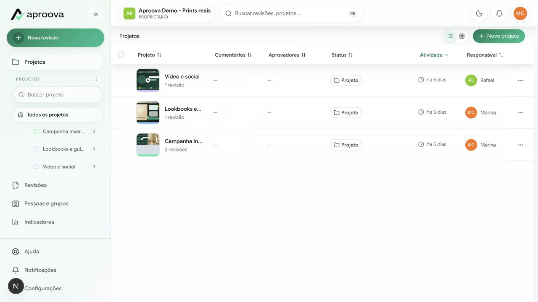Click RL avatar for Rafael
538x302 pixels.
pos(471,80)
